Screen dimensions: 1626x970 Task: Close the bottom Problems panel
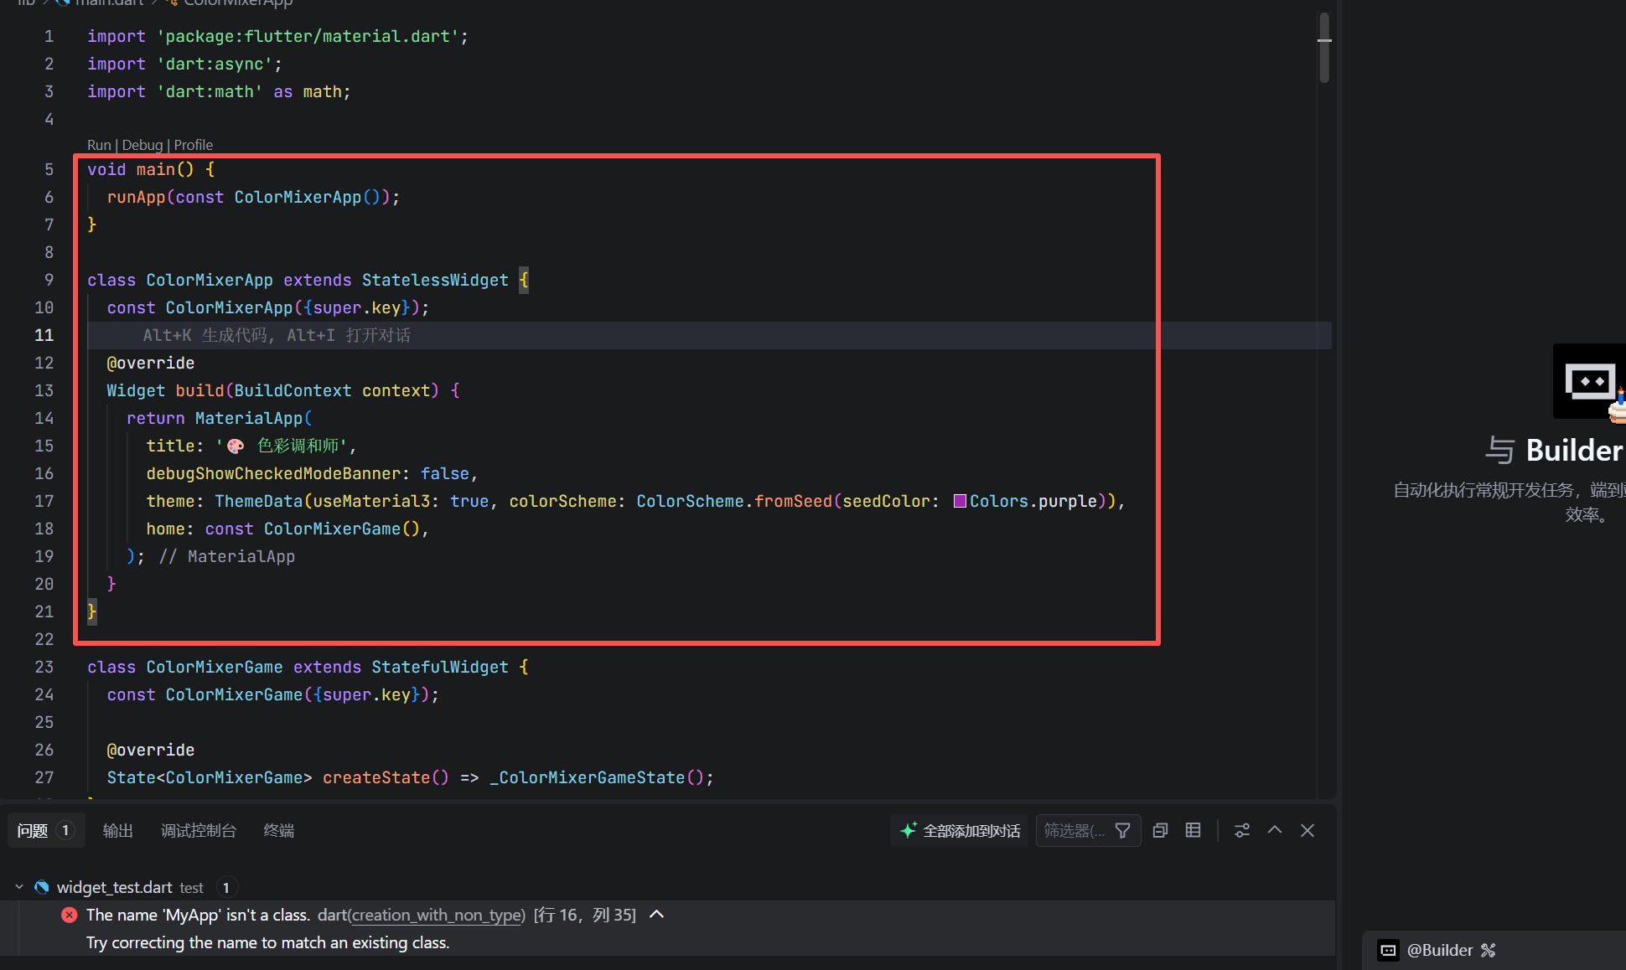tap(1308, 830)
